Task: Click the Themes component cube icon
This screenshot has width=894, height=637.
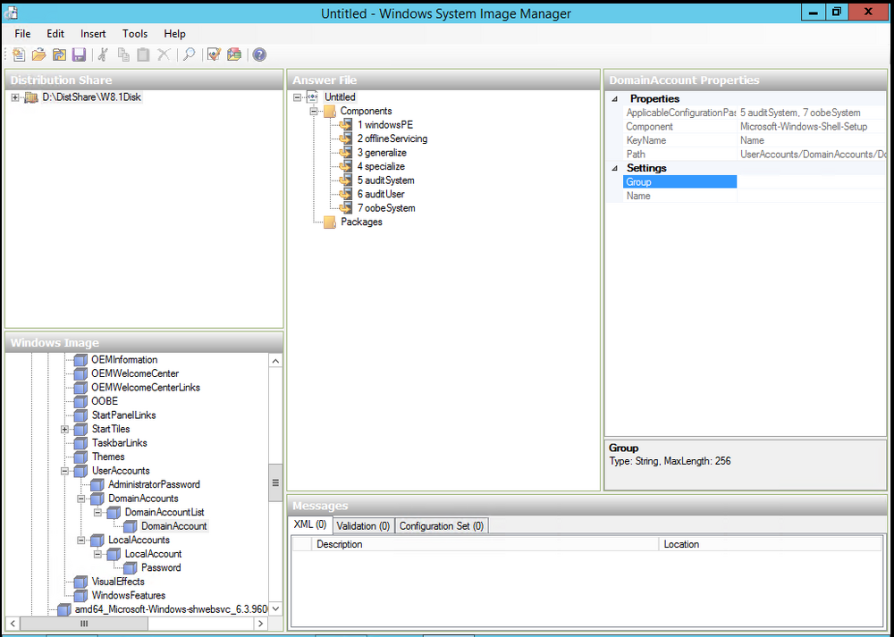Action: coord(81,457)
